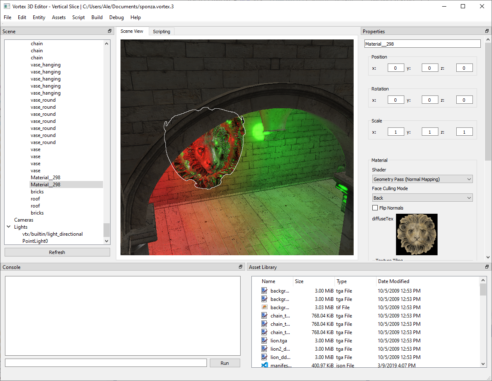492x381 pixels.
Task: Click the lion_dd... file icon
Action: pyautogui.click(x=265, y=357)
